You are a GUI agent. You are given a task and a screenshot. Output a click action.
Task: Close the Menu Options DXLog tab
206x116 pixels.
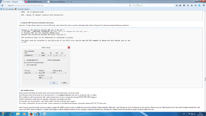click(x=22, y=2)
